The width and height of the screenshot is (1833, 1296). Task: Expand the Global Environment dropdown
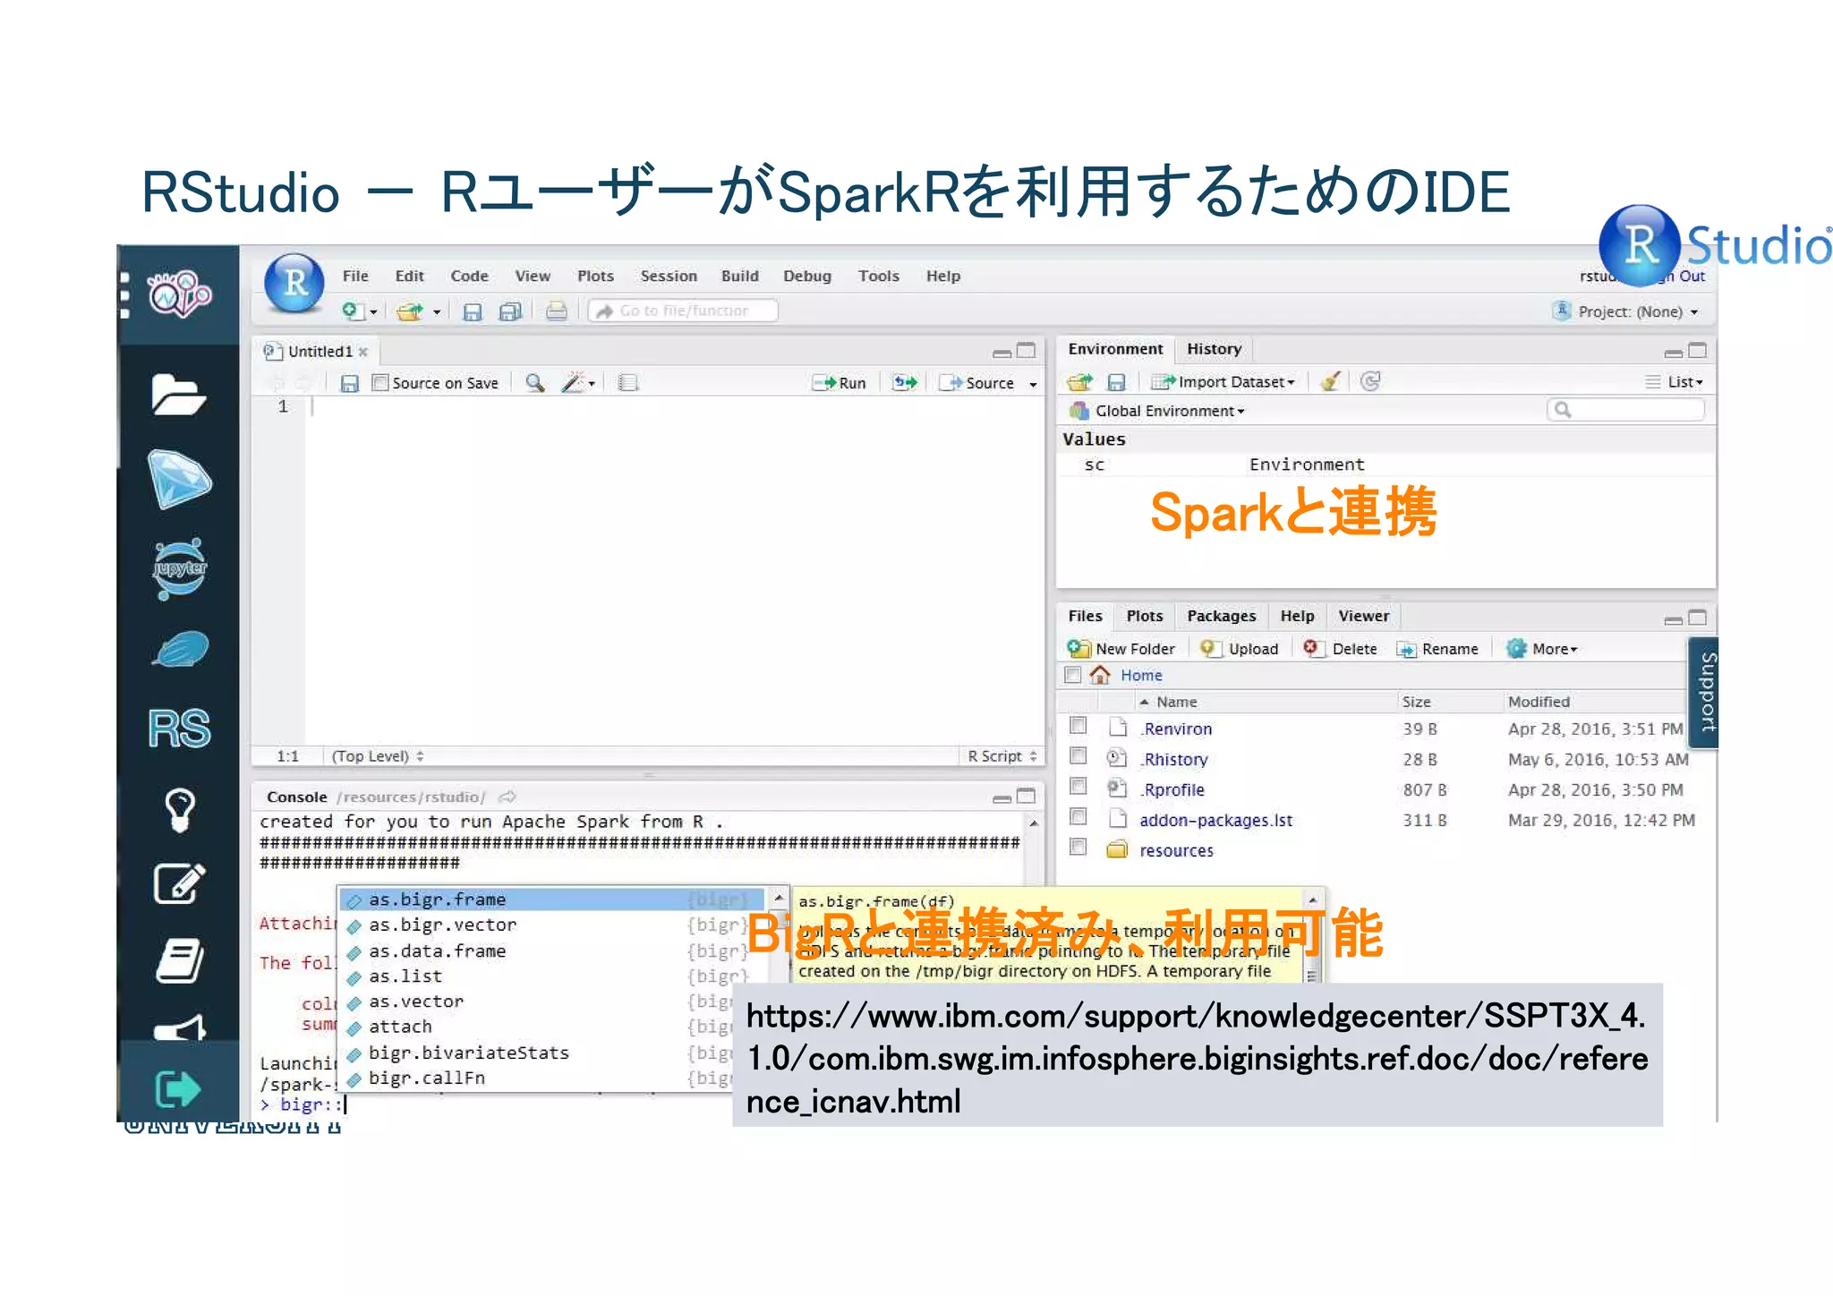coord(1157,411)
